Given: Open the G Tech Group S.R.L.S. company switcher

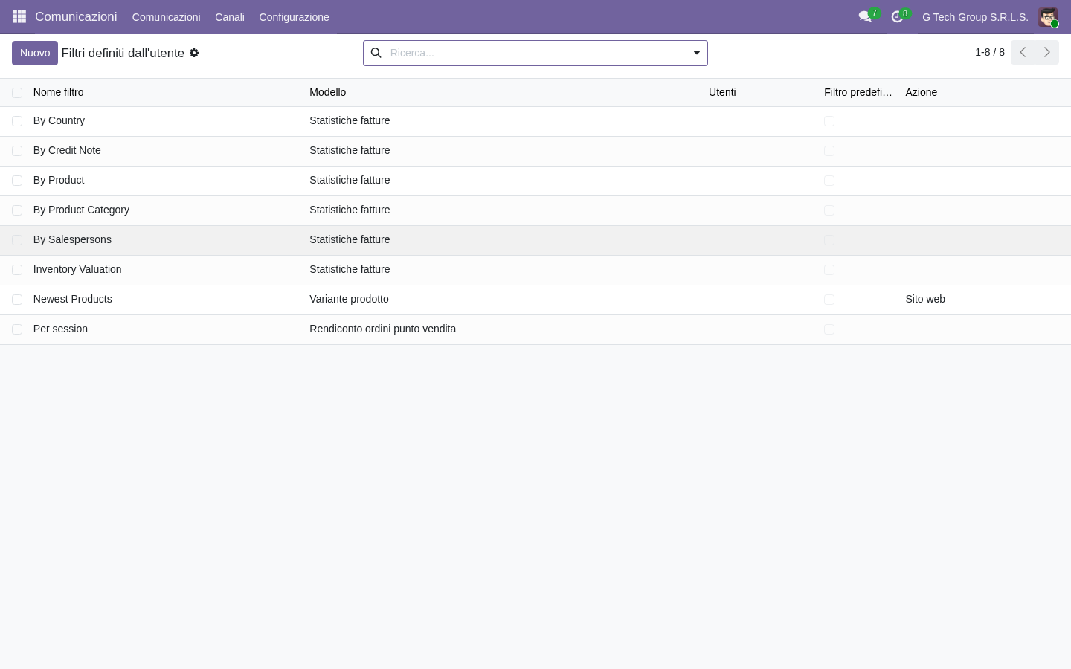Looking at the screenshot, I should click(975, 17).
